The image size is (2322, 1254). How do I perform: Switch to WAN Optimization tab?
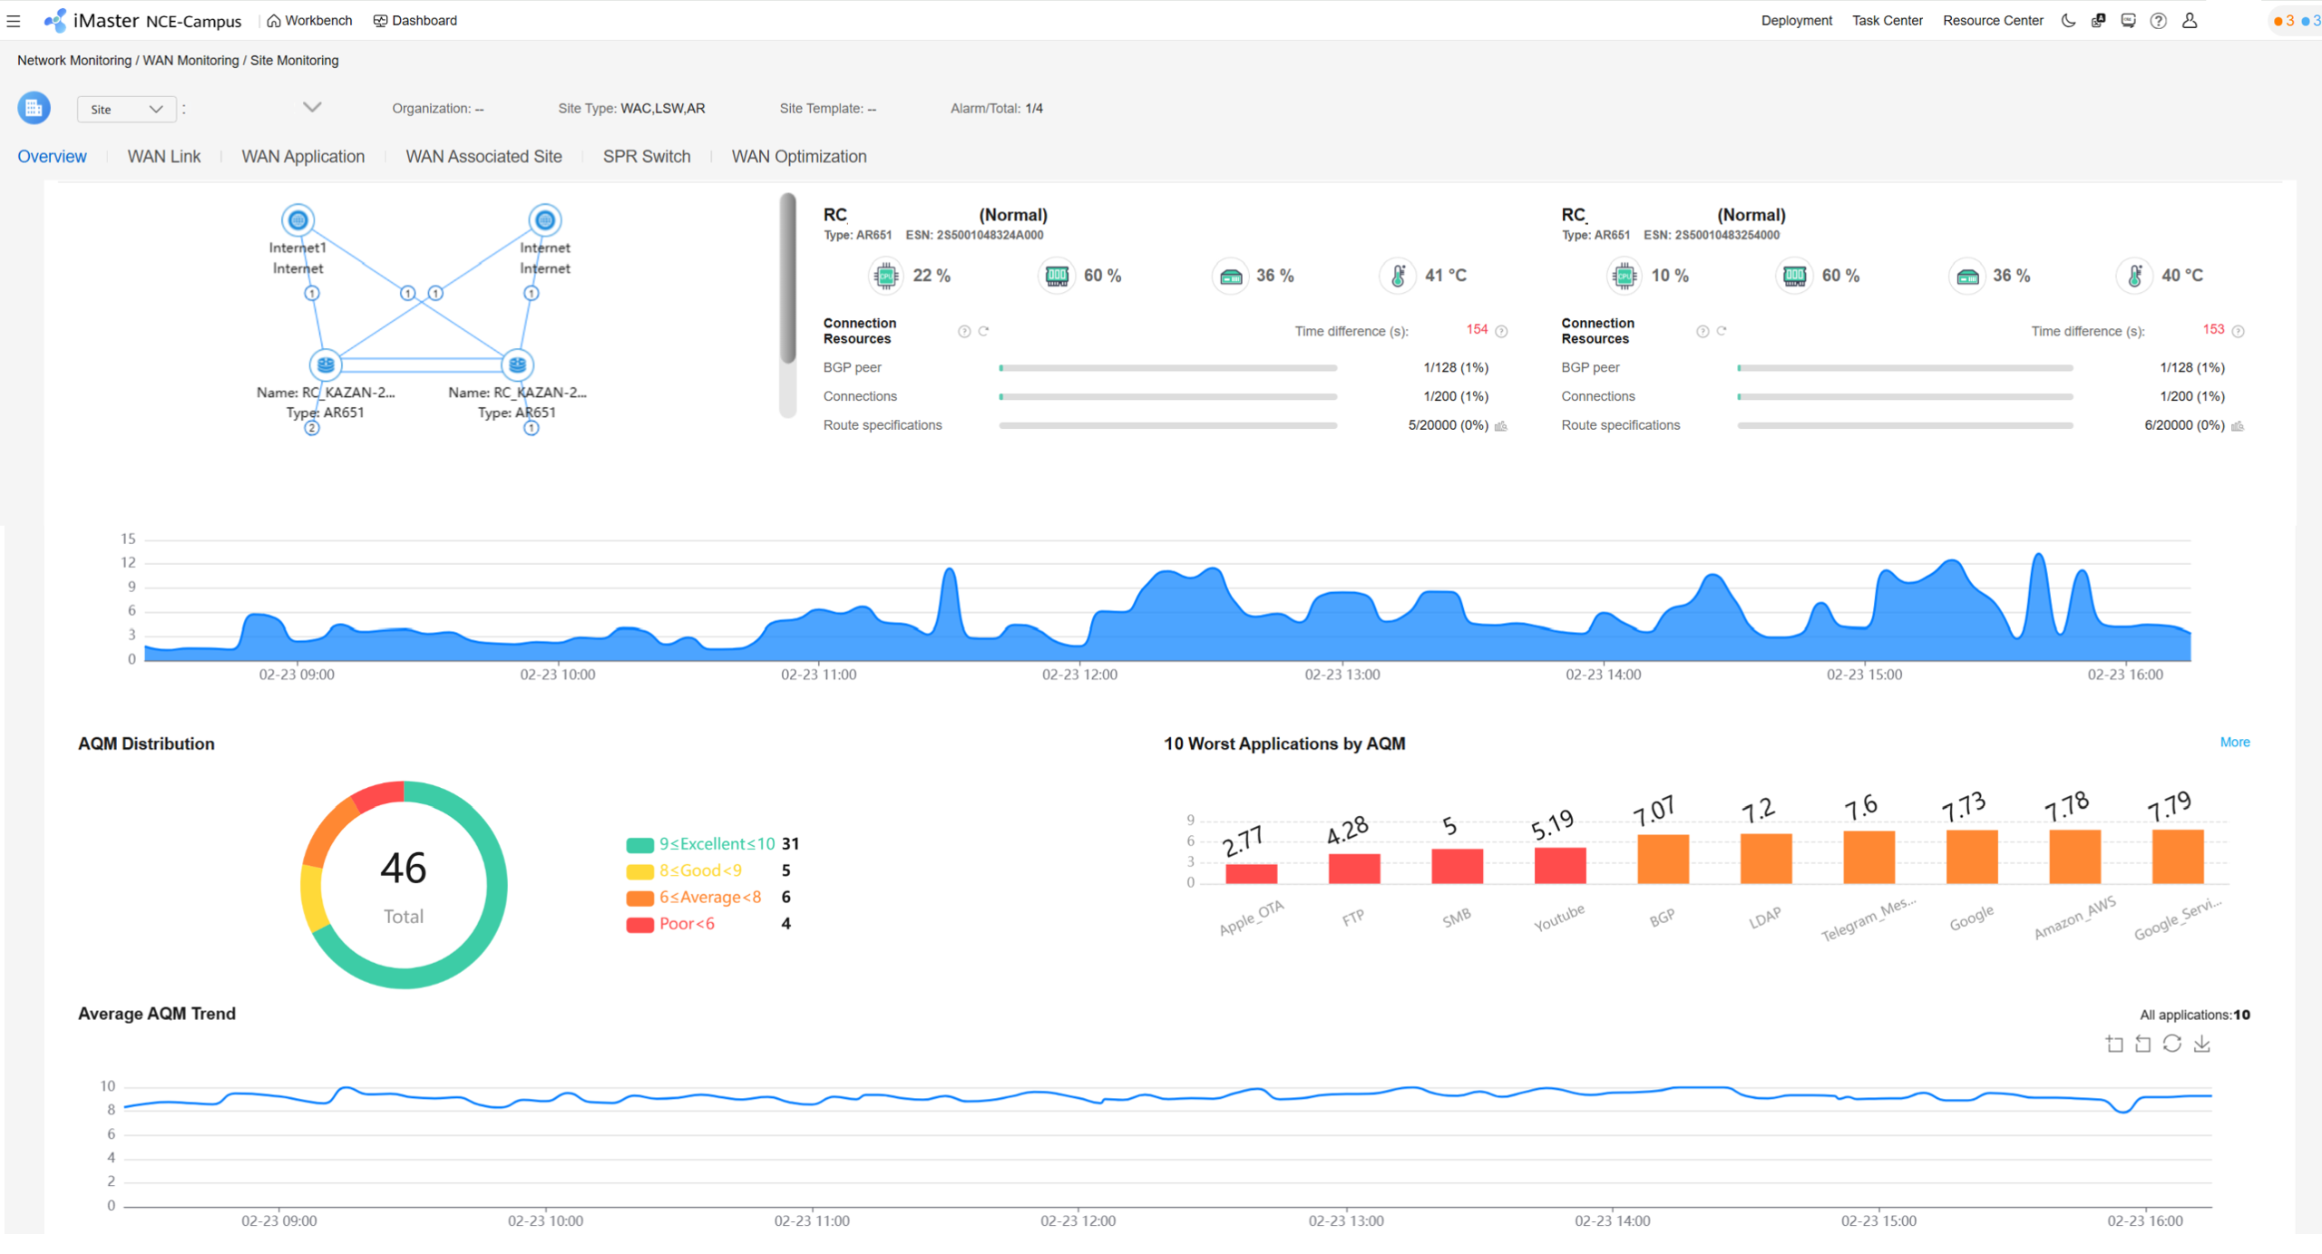(798, 157)
